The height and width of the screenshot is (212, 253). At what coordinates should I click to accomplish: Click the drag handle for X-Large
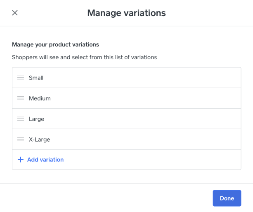click(x=21, y=140)
